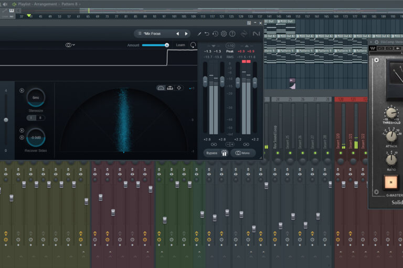The height and width of the screenshot is (268, 403).
Task: Click the I/O button above meters
Action: coord(230,46)
